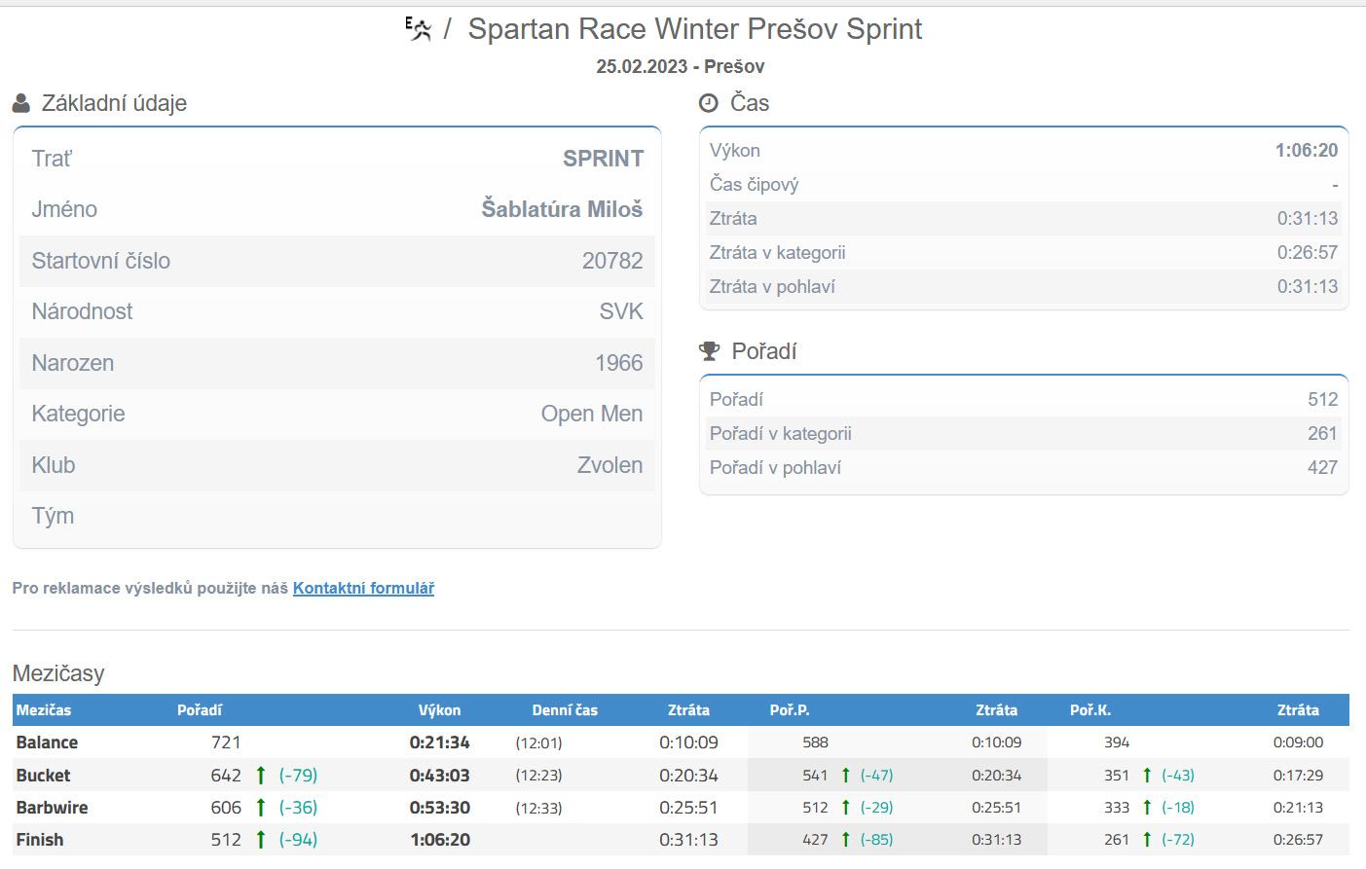Click the Spartan Race Winter Prešov Sprint title
Screen dimensions: 1366x869
695,29
